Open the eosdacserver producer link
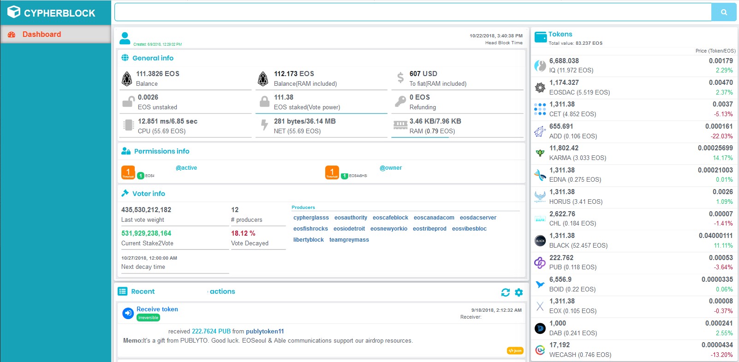Viewport: 739px width, 362px height. (478, 218)
